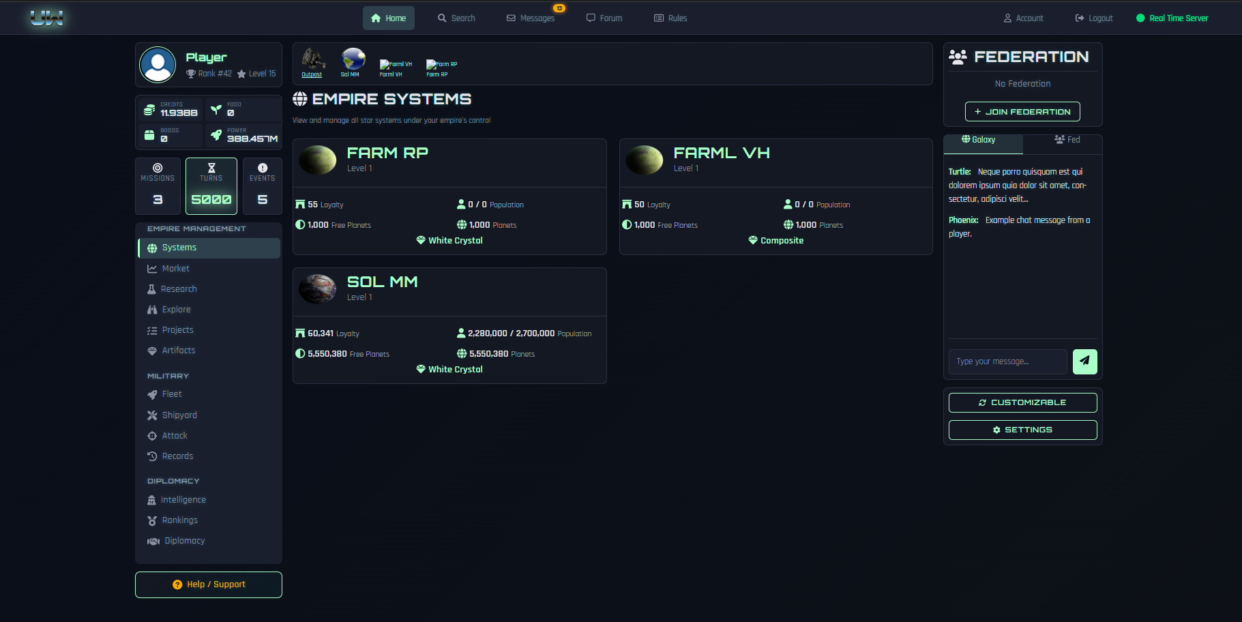The width and height of the screenshot is (1242, 622).
Task: Open the Market page
Action: point(175,268)
